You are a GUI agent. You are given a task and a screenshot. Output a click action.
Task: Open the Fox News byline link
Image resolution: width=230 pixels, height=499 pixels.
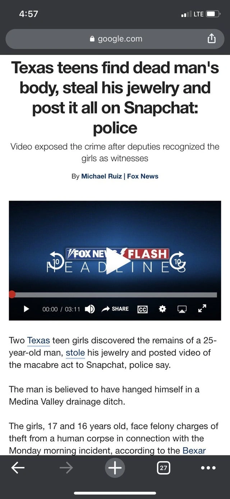coord(143,176)
